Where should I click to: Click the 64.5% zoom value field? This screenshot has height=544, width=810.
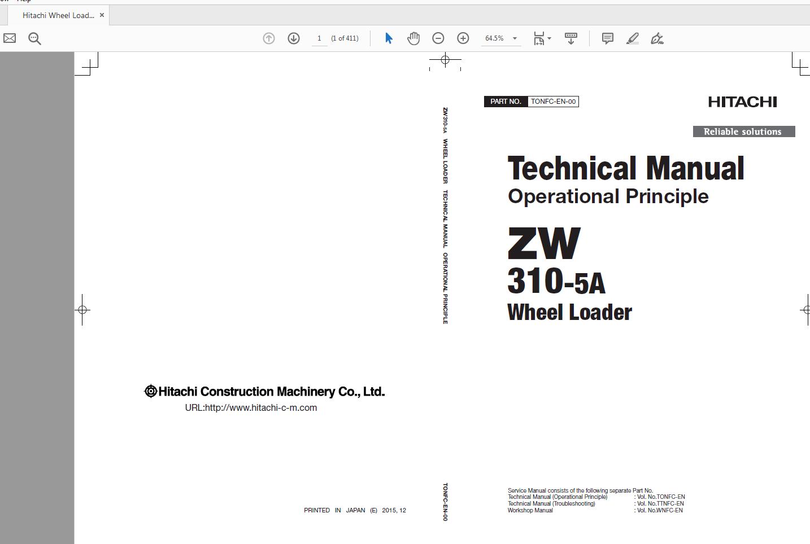click(495, 38)
